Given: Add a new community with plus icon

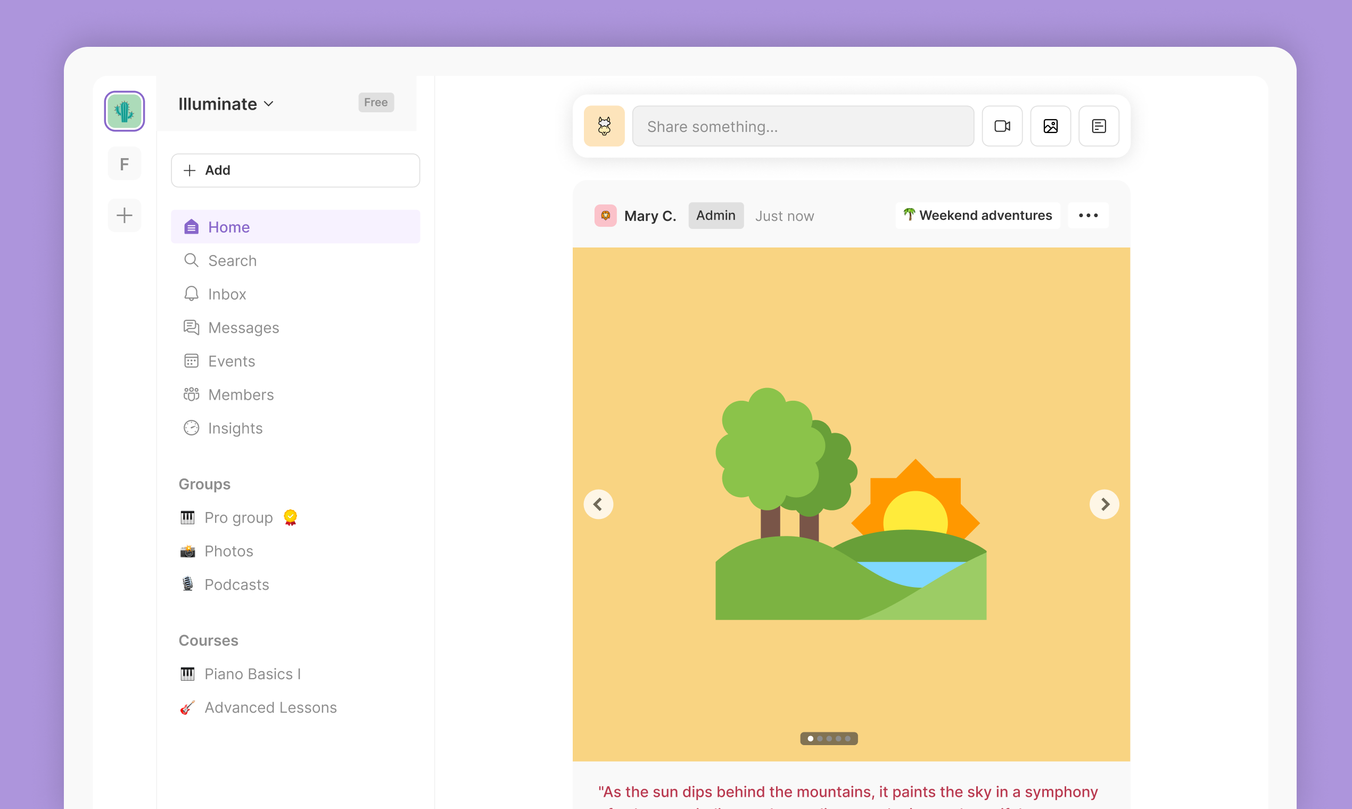Looking at the screenshot, I should pyautogui.click(x=125, y=216).
